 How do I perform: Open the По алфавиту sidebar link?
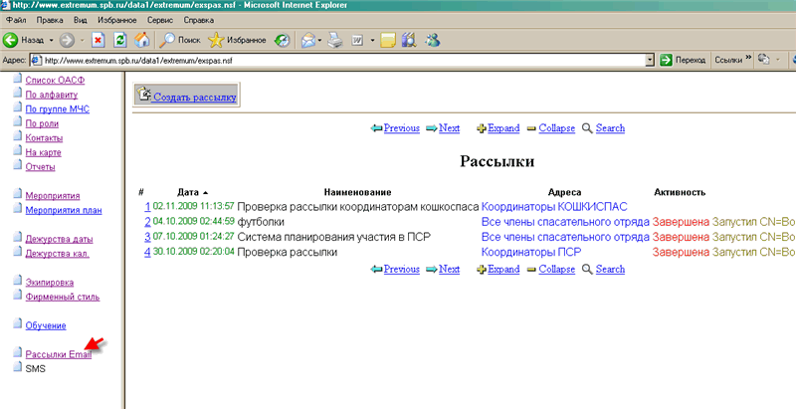[52, 95]
